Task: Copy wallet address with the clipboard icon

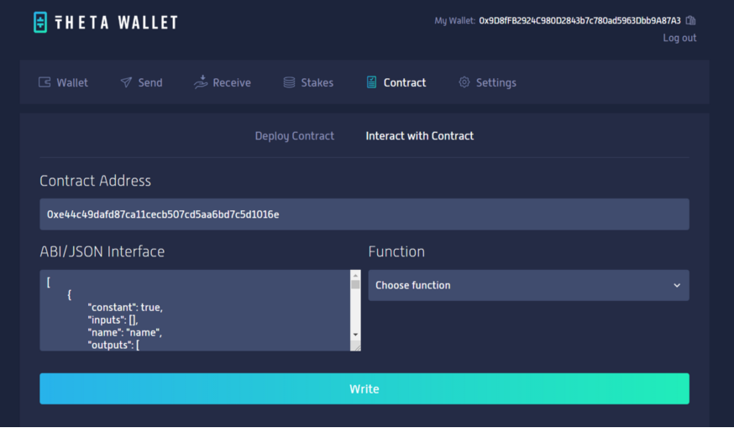Action: pyautogui.click(x=690, y=21)
